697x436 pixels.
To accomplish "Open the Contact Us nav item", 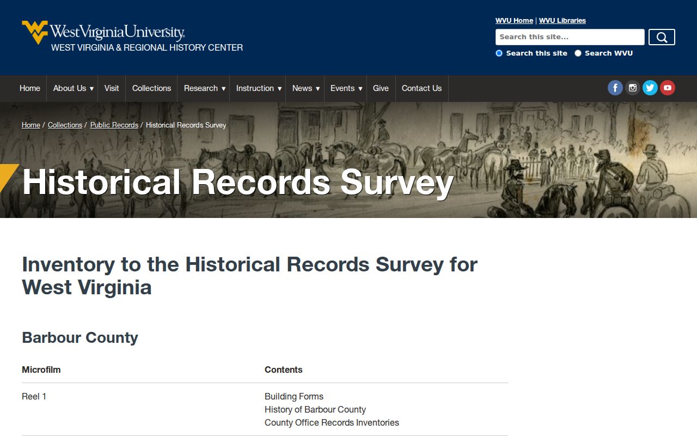I will 421,88.
